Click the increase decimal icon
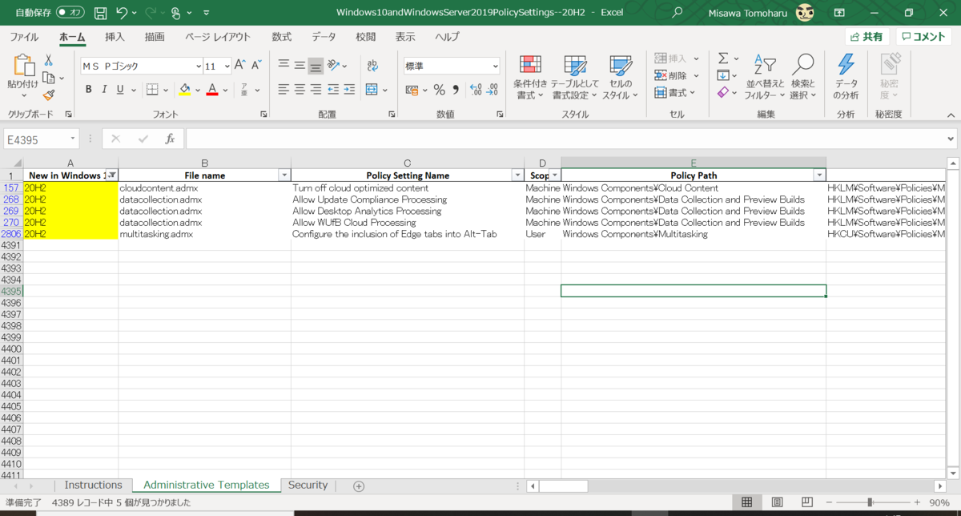Screen dimensions: 961x516 point(476,90)
